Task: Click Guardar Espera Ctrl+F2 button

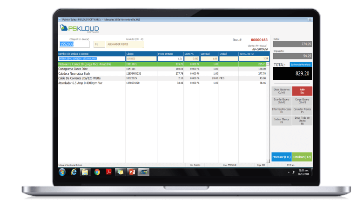Action: [282, 101]
